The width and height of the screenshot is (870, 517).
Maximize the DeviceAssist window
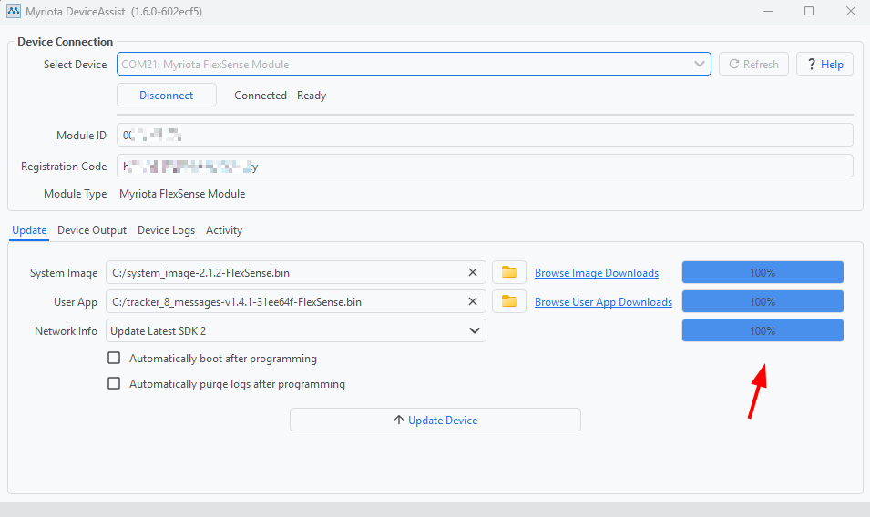pyautogui.click(x=809, y=11)
